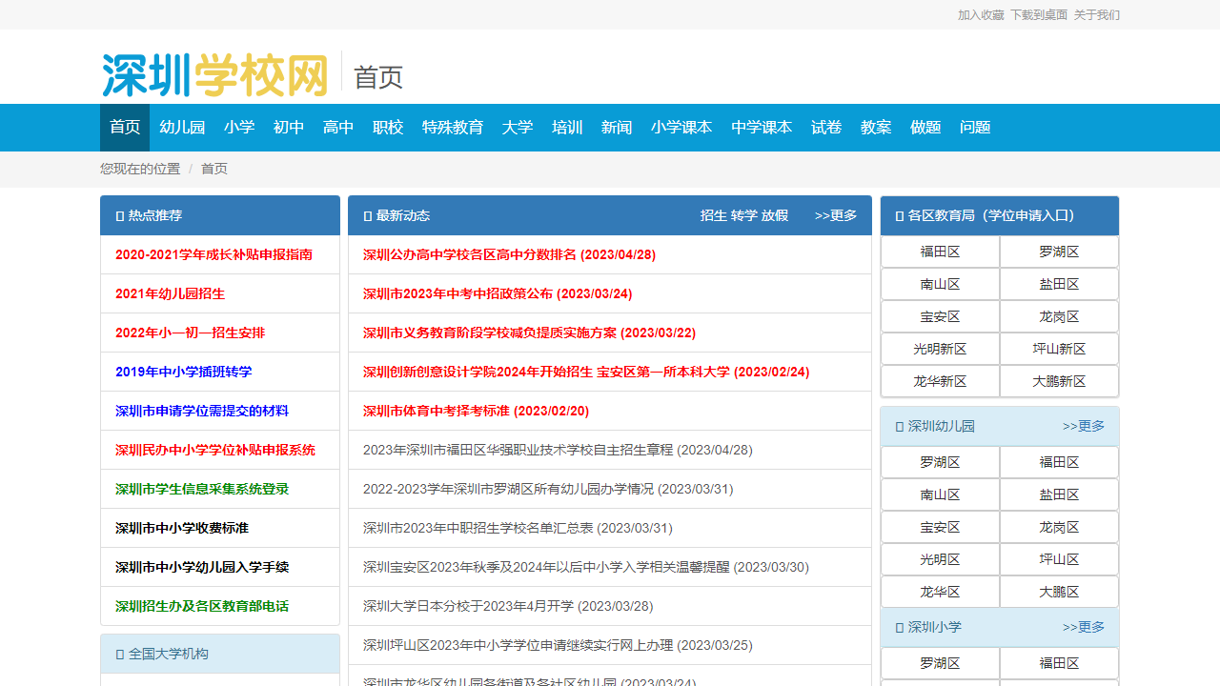
Task: Click the 招生 filter in 最新动态 header
Action: [713, 215]
